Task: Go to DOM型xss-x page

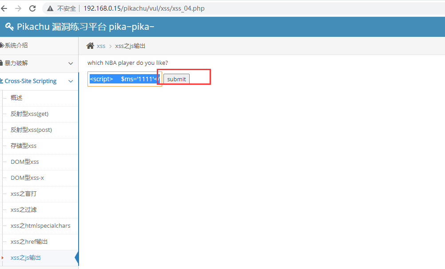Action: point(27,178)
